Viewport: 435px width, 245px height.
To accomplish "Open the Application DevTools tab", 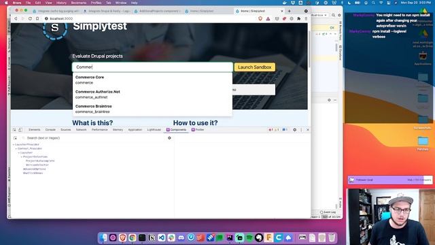I will (x=135, y=130).
